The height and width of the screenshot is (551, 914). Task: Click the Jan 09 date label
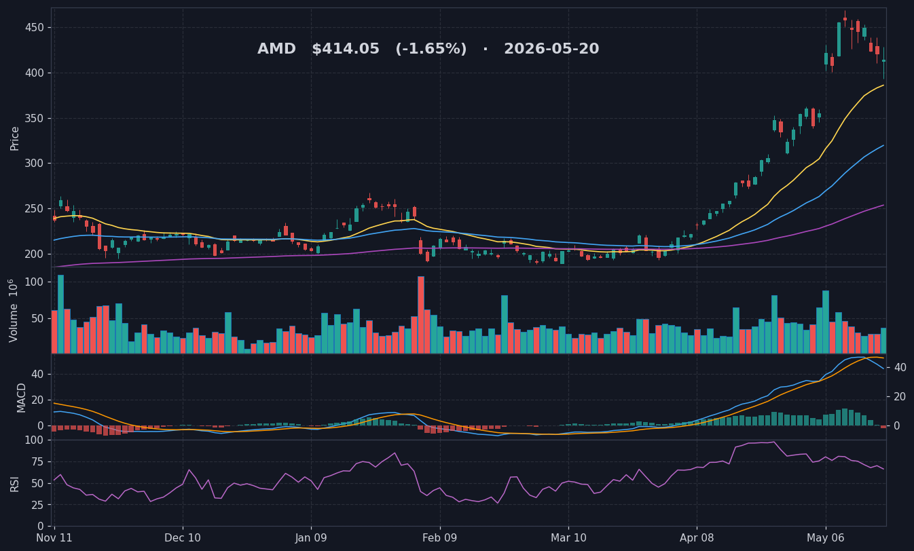311,538
